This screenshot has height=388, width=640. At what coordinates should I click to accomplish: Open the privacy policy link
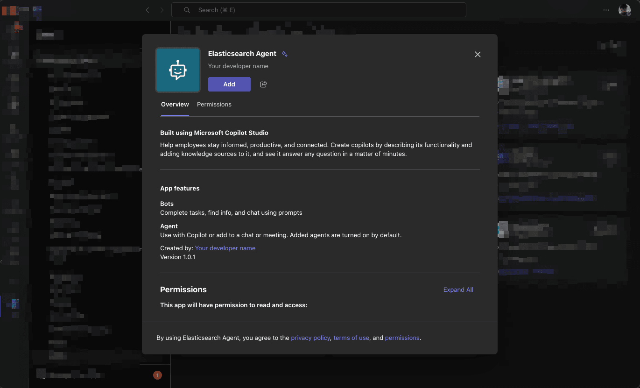310,338
